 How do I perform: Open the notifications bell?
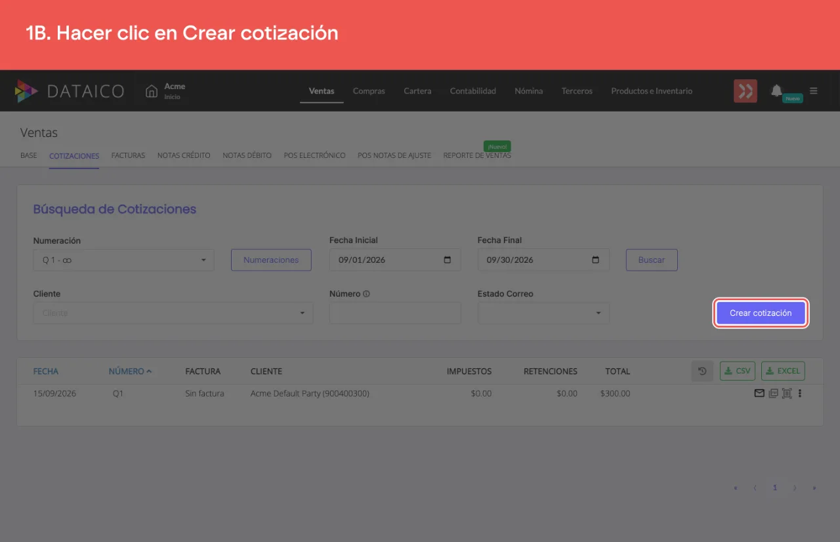coord(776,90)
